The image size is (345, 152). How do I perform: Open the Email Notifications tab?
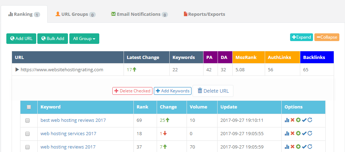coord(139,14)
